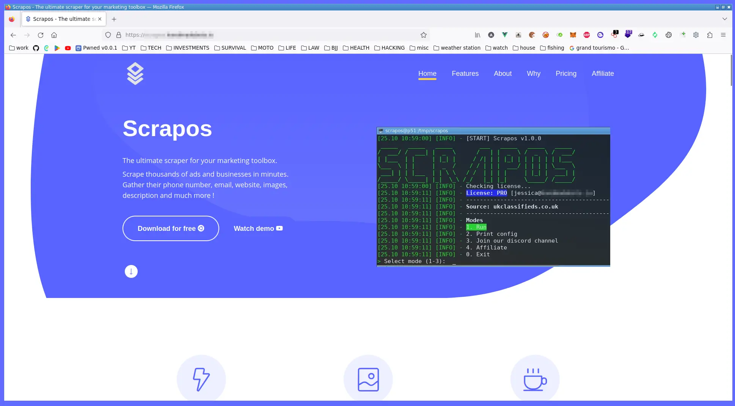Open the Pwned v0.0.1 bookmark

click(x=96, y=48)
